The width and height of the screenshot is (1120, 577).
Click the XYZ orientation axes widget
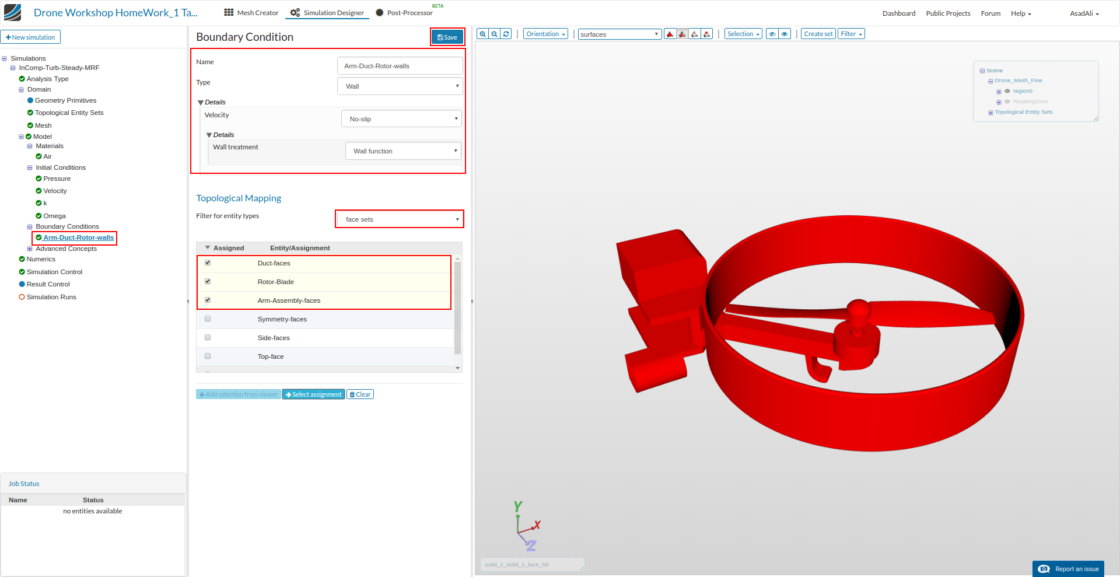(527, 526)
